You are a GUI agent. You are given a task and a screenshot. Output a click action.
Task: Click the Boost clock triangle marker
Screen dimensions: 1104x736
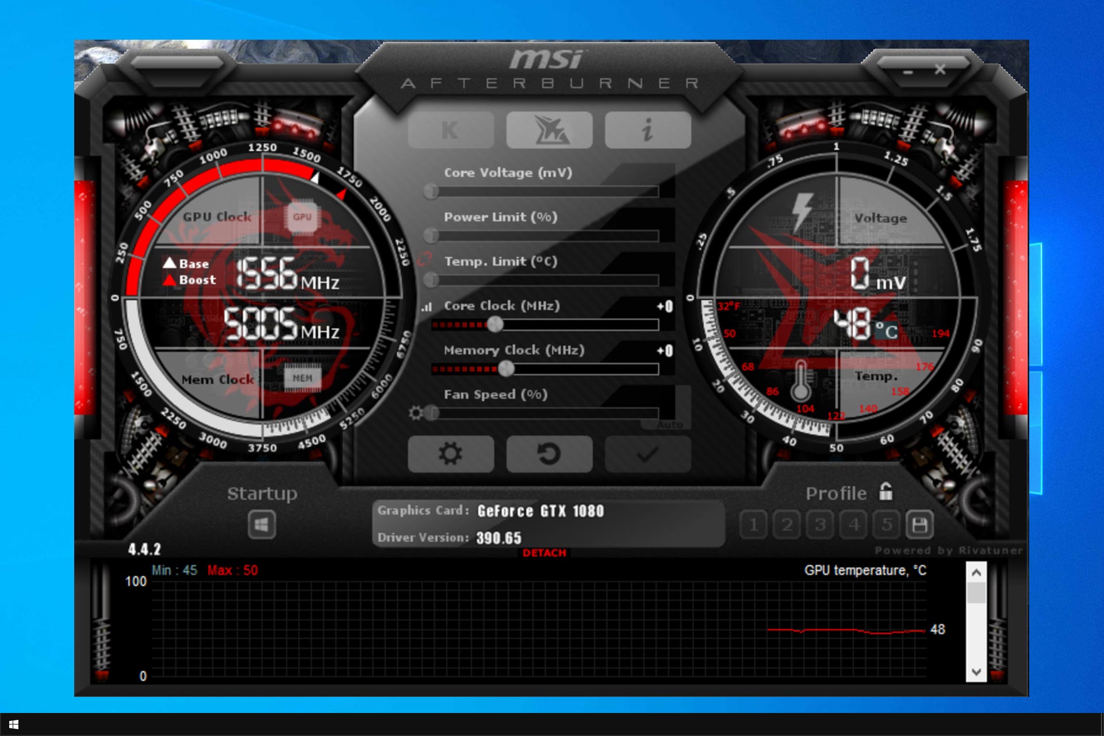pyautogui.click(x=170, y=280)
